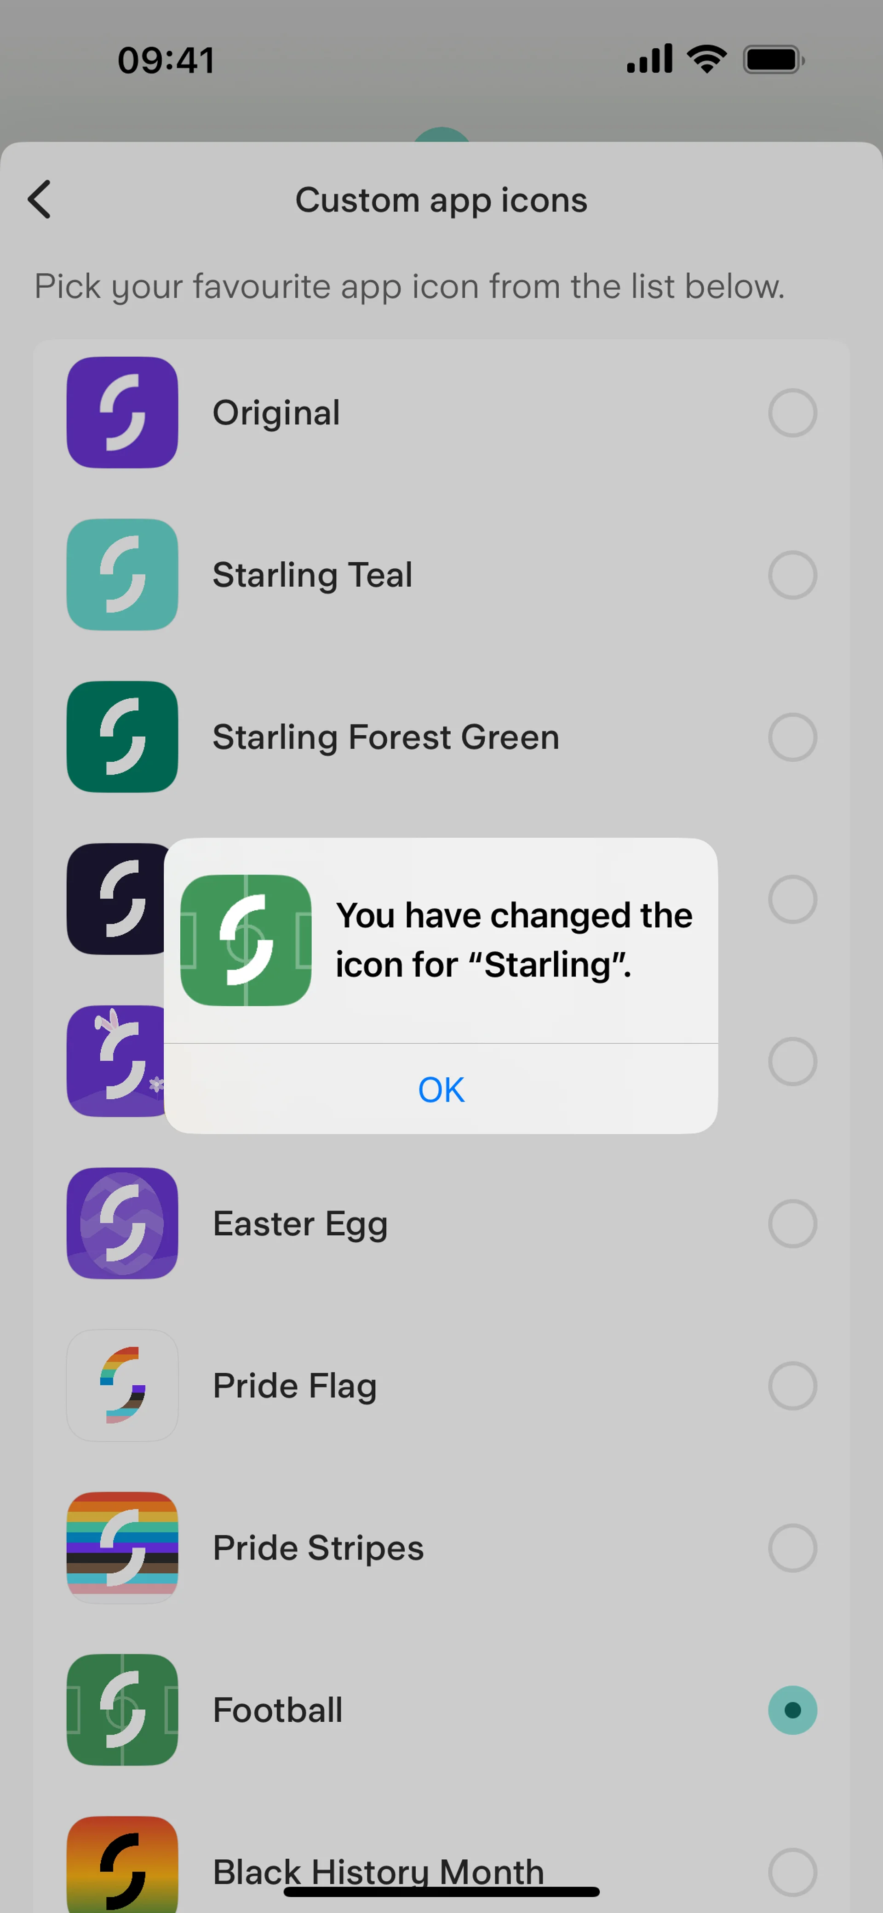Tap the Easter Egg label text
Image resolution: width=883 pixels, height=1913 pixels.
point(300,1223)
